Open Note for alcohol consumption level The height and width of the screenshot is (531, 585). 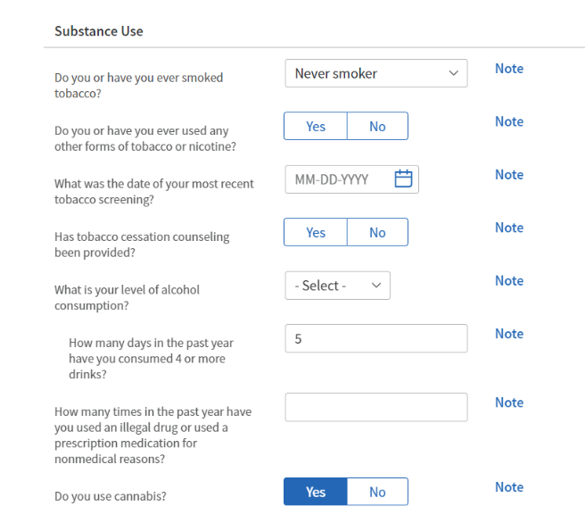509,281
